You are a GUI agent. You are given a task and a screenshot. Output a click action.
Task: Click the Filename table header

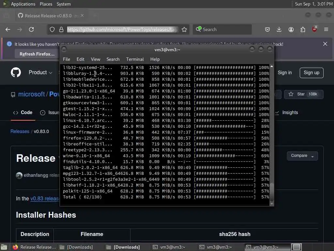tap(92, 234)
